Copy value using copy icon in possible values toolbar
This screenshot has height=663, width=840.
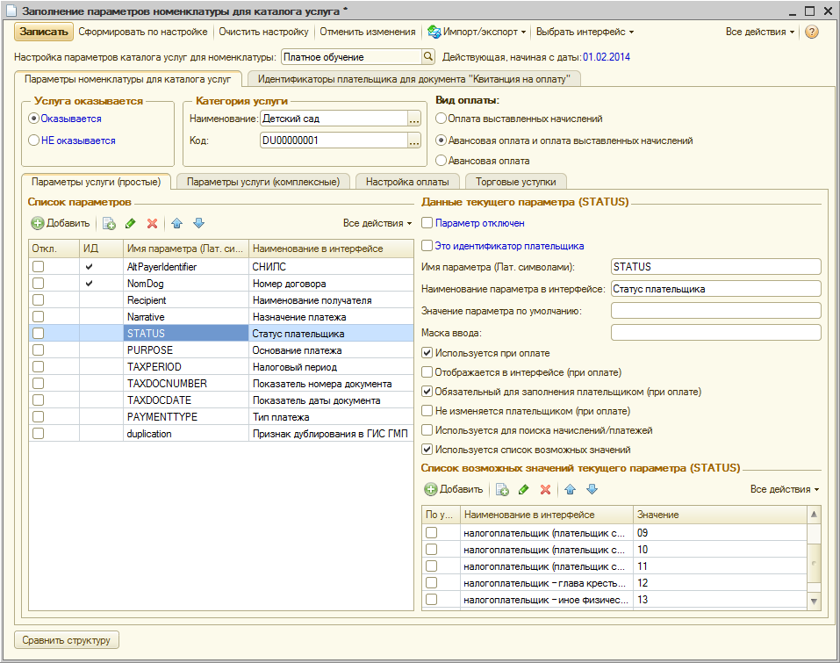pos(502,489)
